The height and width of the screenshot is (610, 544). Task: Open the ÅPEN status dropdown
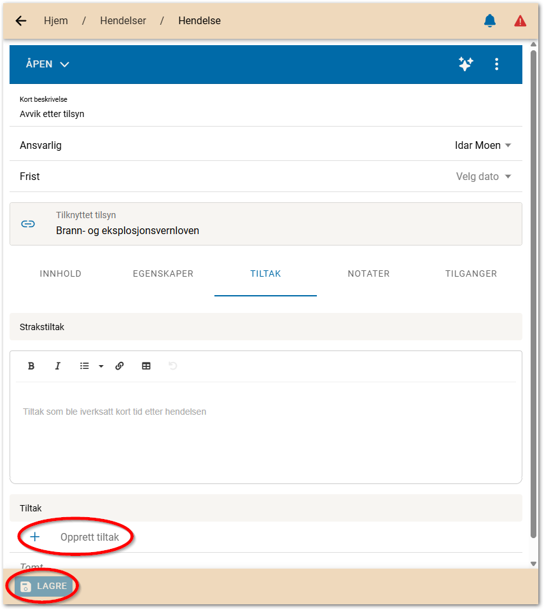click(x=47, y=64)
